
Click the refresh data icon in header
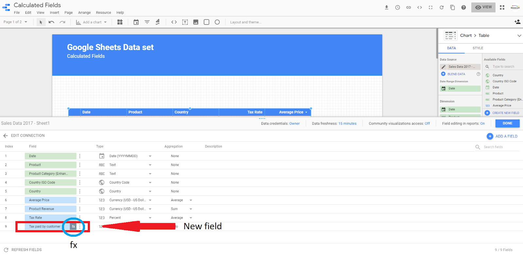tap(442, 7)
